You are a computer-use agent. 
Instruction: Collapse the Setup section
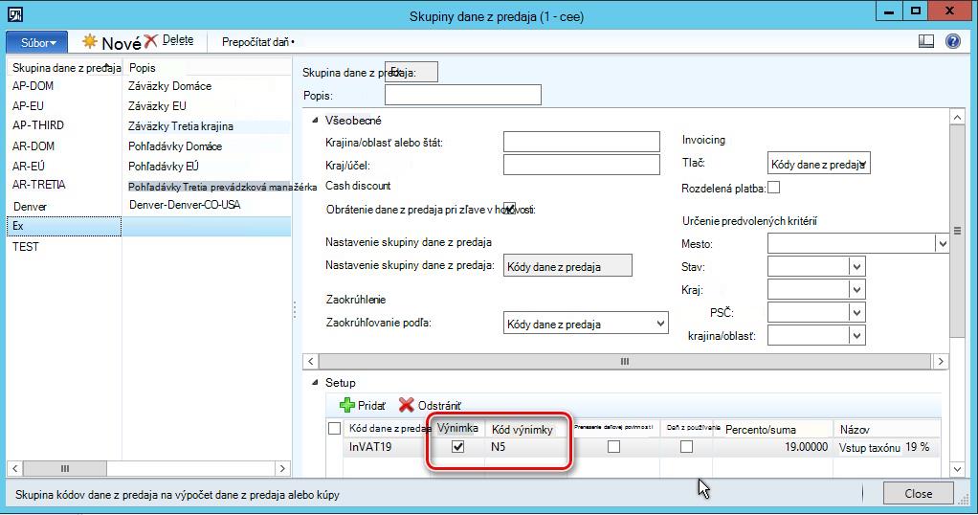tap(315, 383)
